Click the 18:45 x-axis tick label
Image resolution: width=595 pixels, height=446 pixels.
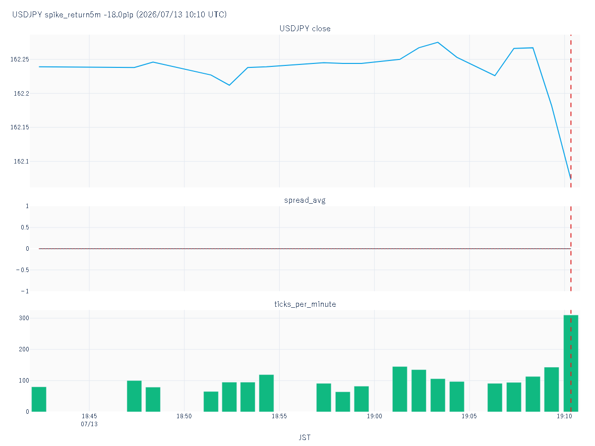[89, 417]
